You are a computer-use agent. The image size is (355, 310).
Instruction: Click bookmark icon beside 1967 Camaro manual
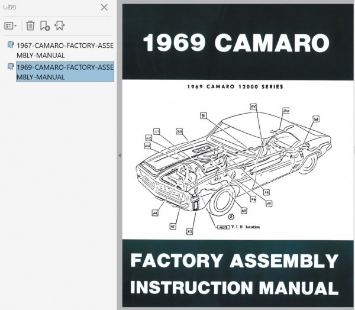point(11,45)
